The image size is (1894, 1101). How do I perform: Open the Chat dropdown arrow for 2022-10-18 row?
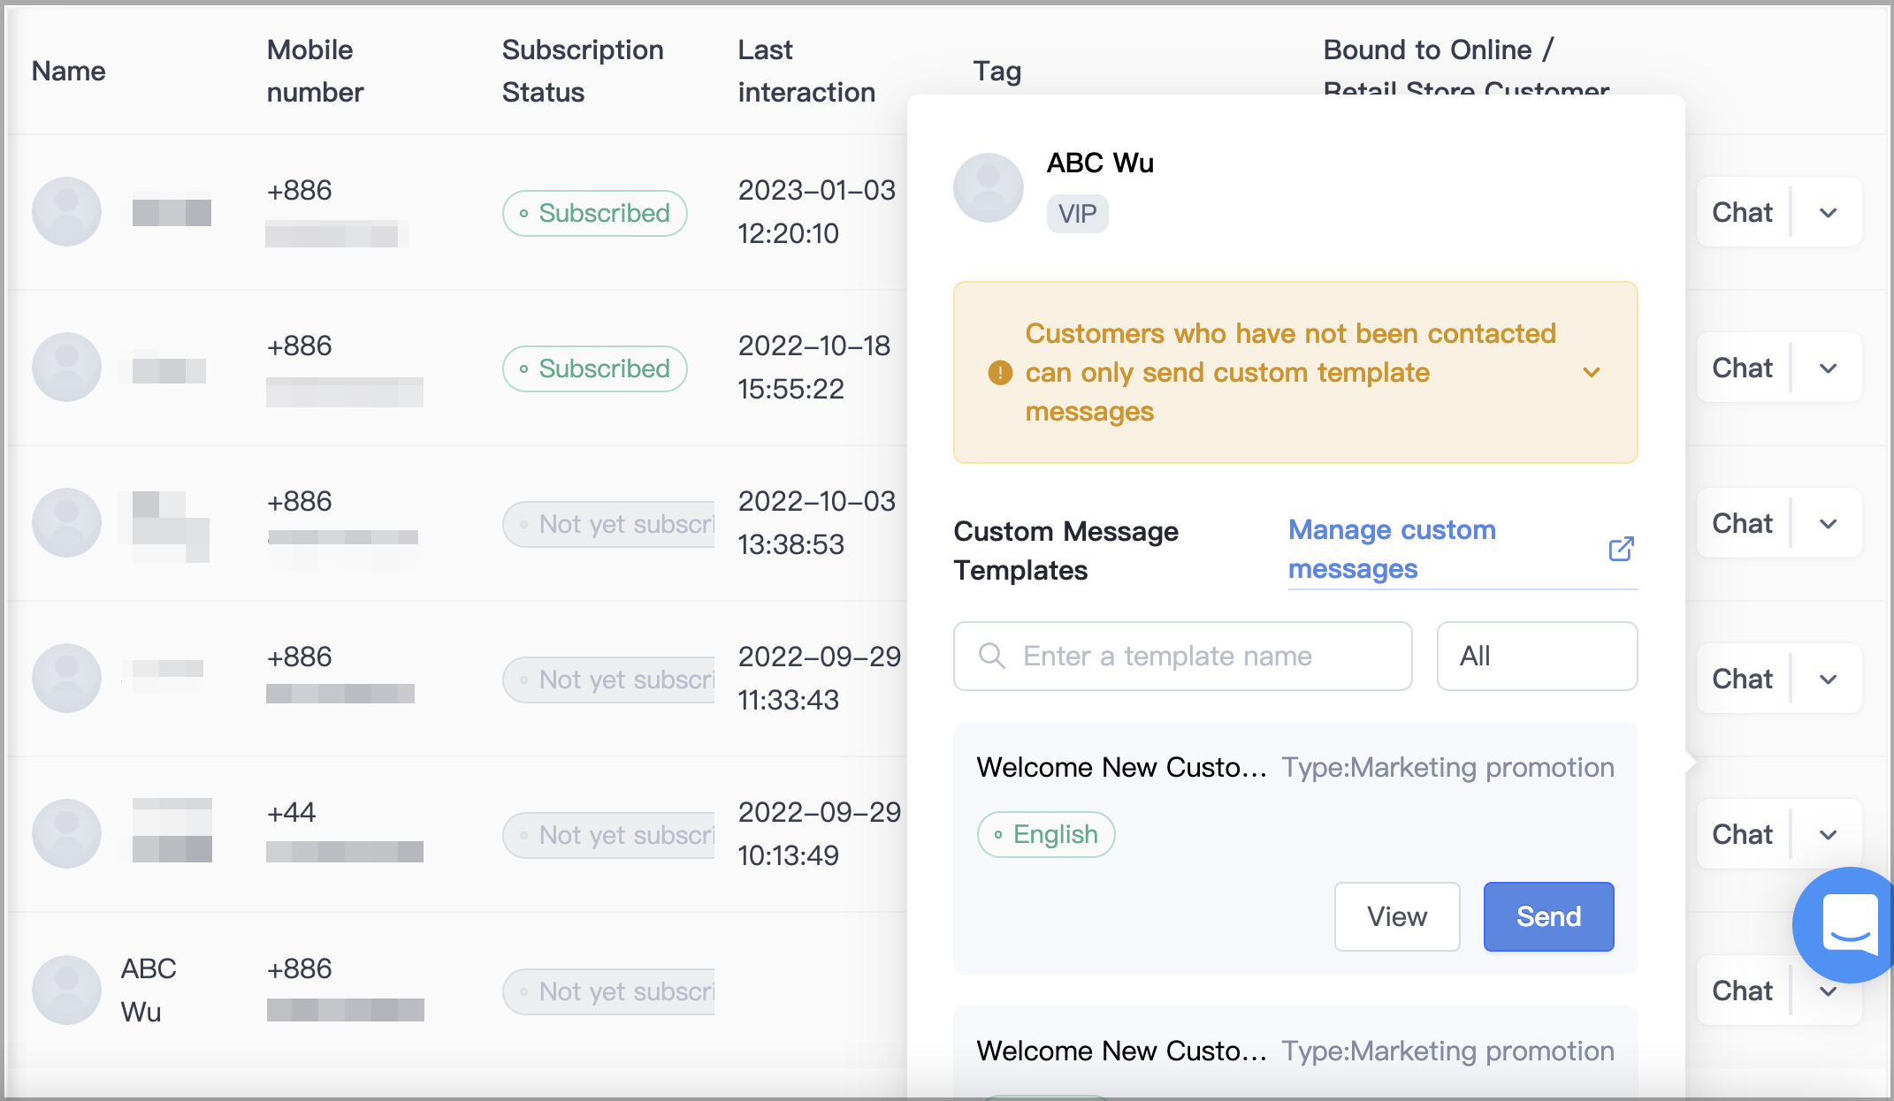point(1829,368)
